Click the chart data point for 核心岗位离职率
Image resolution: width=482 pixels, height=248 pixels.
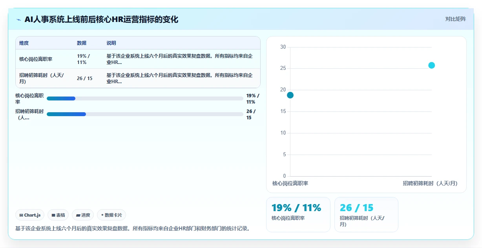coord(290,95)
